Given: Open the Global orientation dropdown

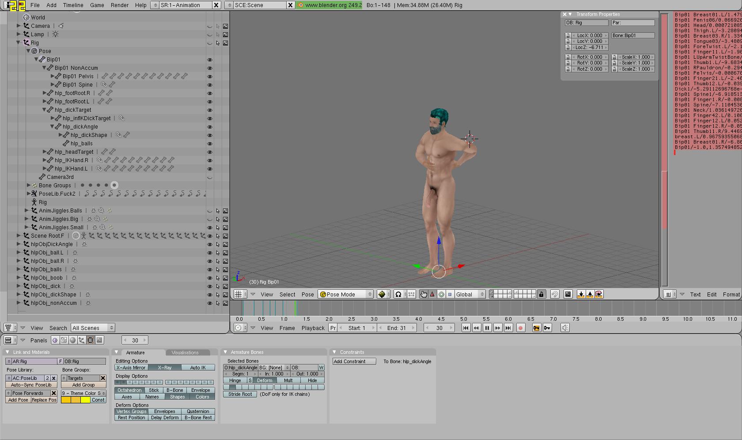Looking at the screenshot, I should coord(470,294).
